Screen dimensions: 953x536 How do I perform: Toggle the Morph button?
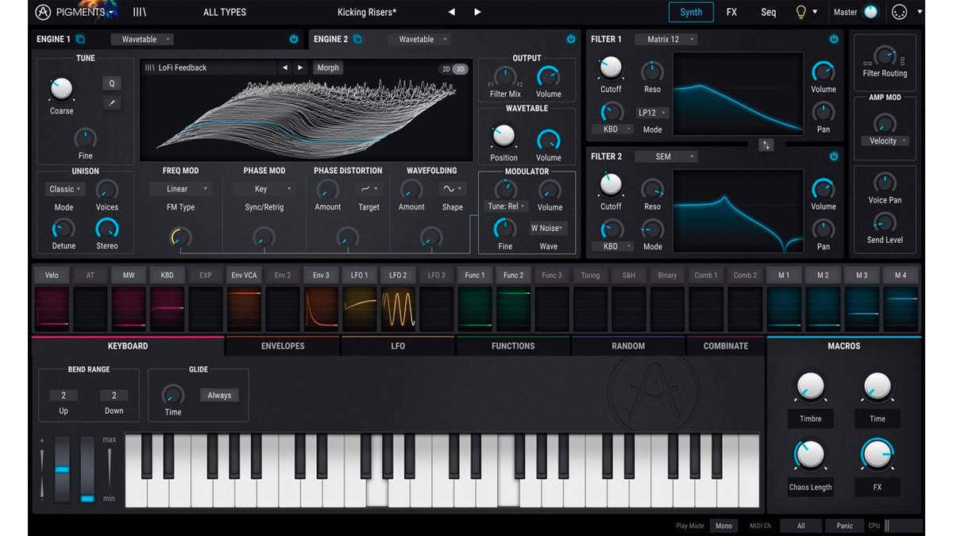(328, 67)
